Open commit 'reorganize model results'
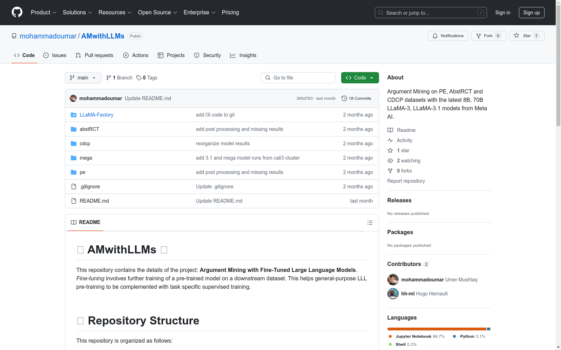This screenshot has height=350, width=561. click(223, 143)
